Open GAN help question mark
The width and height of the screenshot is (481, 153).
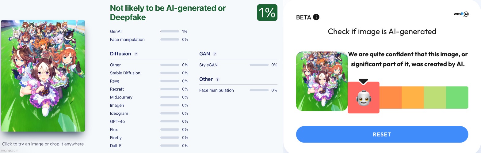tap(215, 54)
